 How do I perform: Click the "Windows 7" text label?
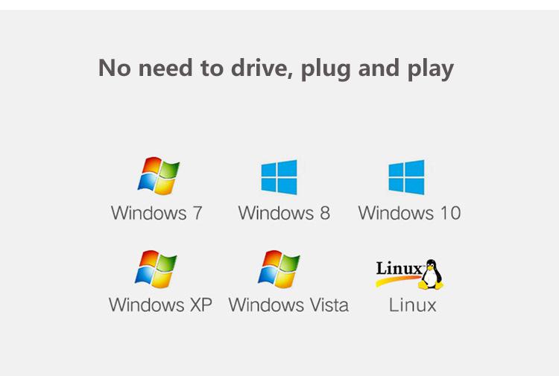[x=157, y=213]
